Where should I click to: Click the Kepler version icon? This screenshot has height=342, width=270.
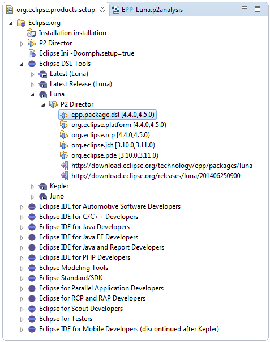click(43, 186)
